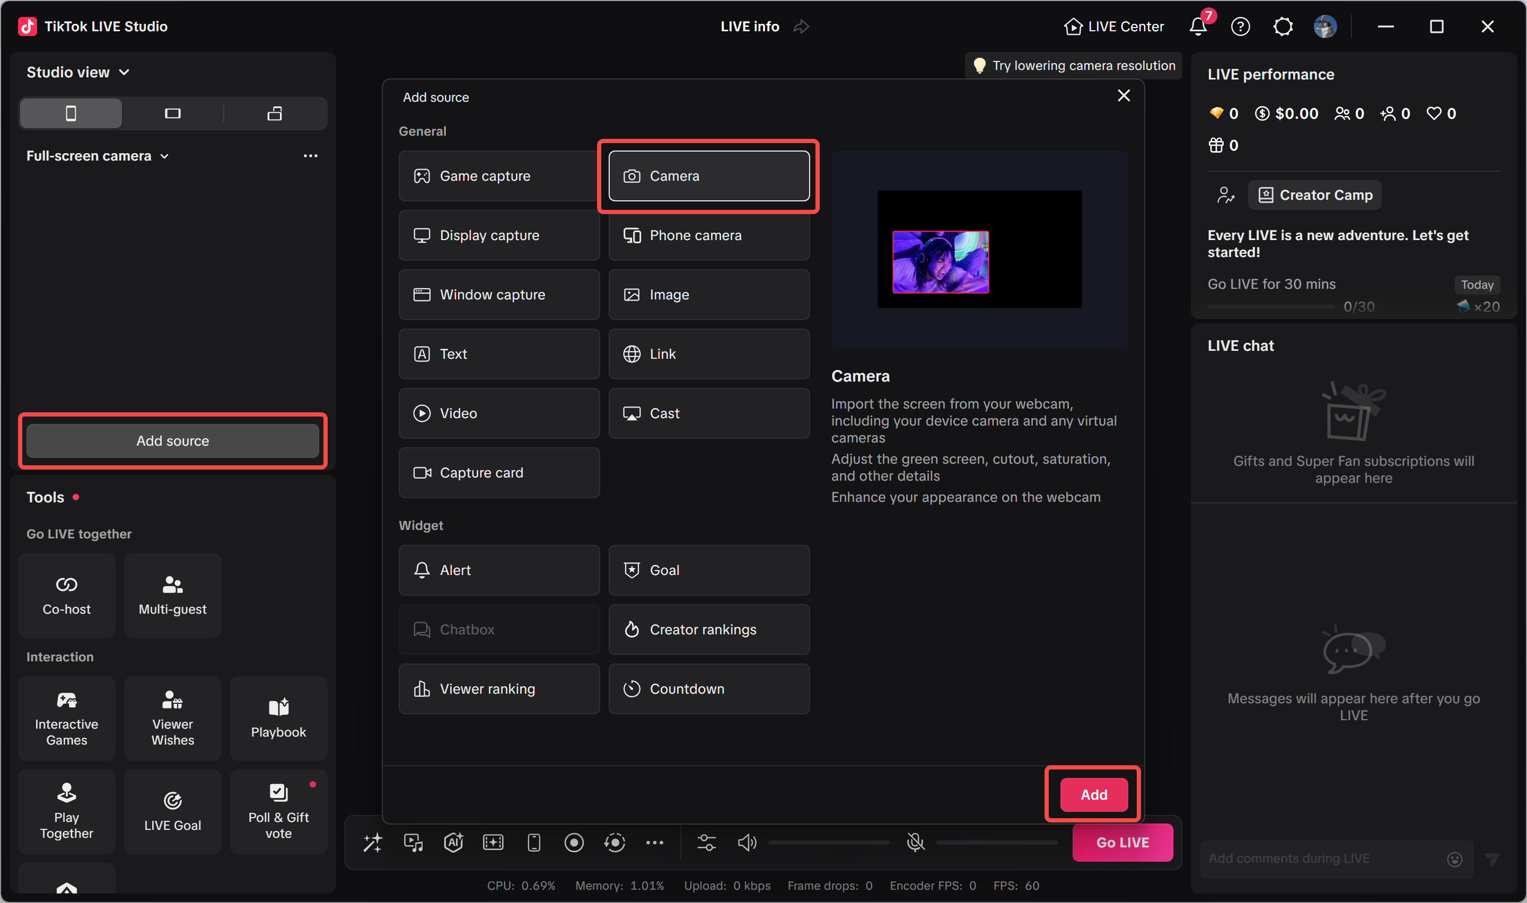Expand the Studio view dropdown

coord(78,73)
